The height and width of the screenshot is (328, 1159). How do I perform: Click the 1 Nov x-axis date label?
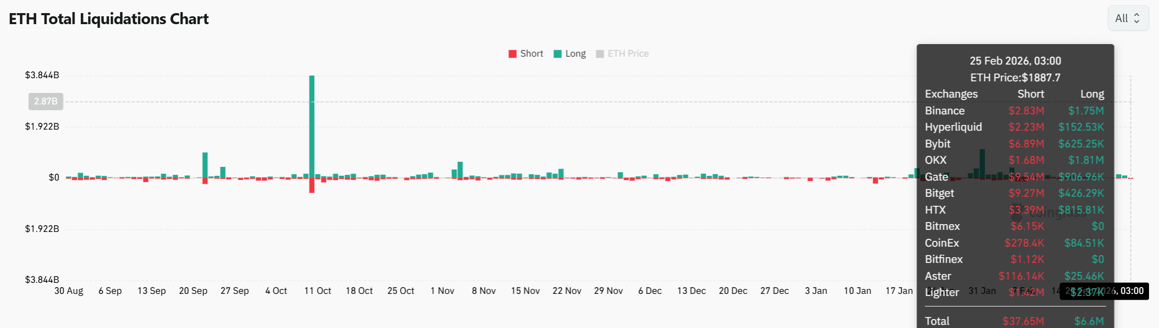point(442,291)
